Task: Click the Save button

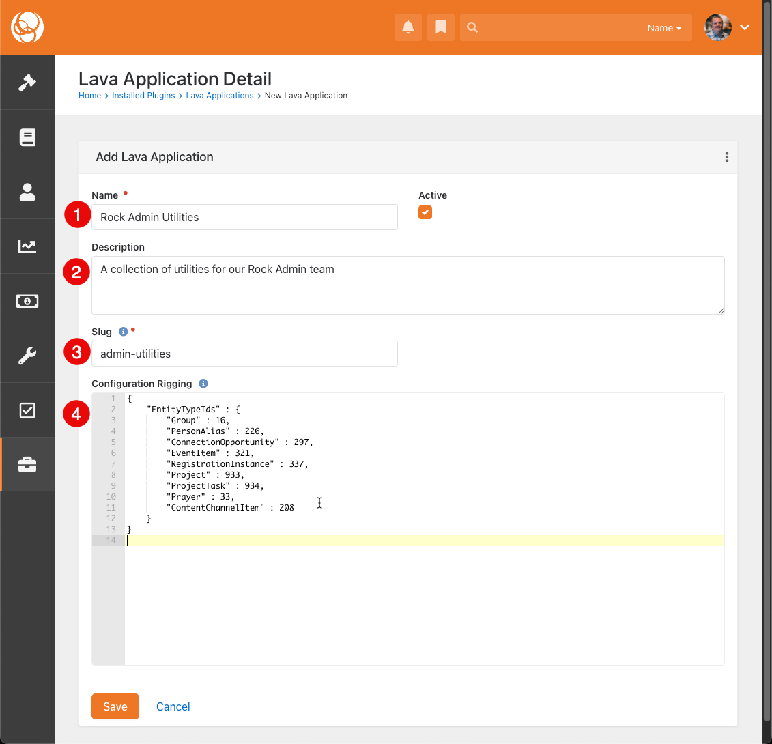Action: pyautogui.click(x=115, y=706)
